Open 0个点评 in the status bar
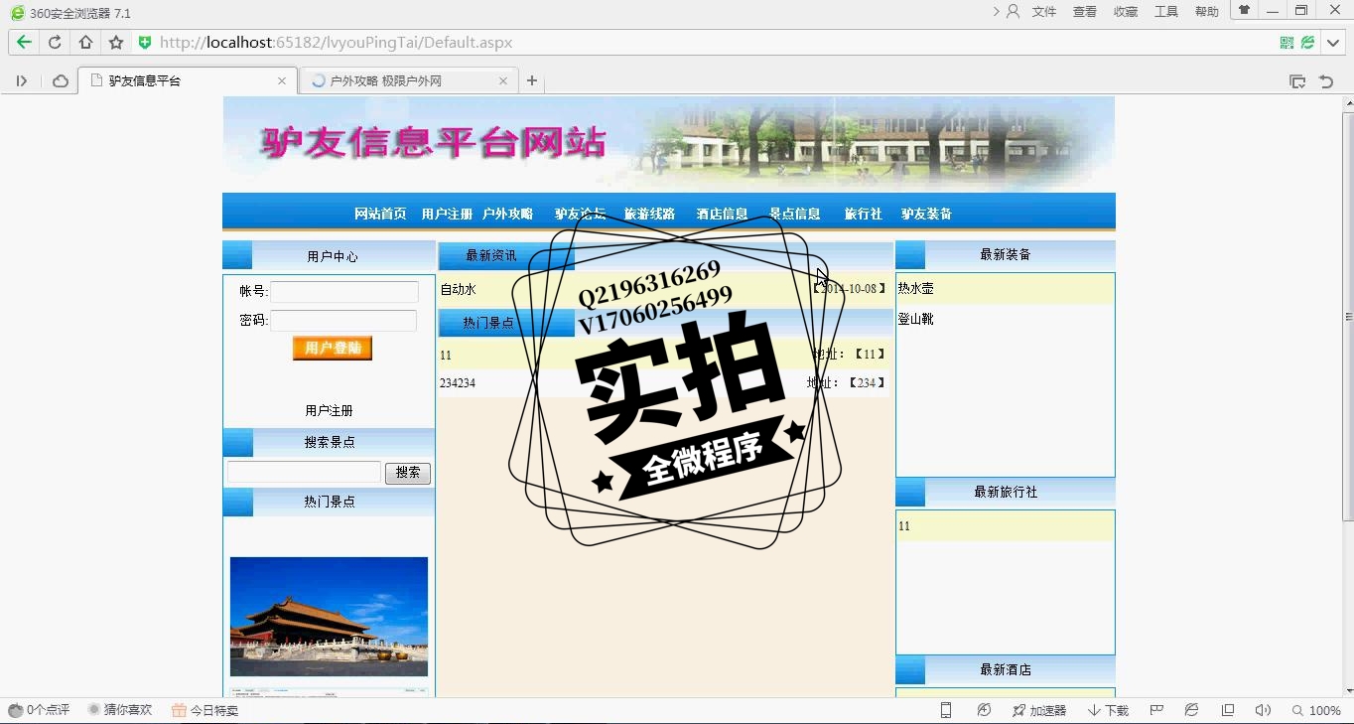1354x724 pixels. 39,710
